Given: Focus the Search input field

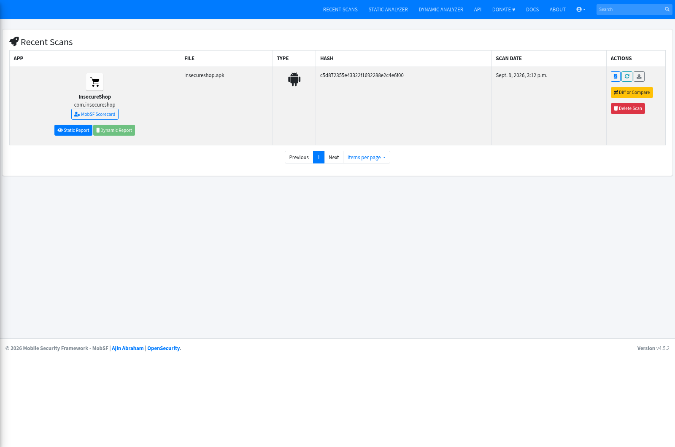Looking at the screenshot, I should coord(629,9).
